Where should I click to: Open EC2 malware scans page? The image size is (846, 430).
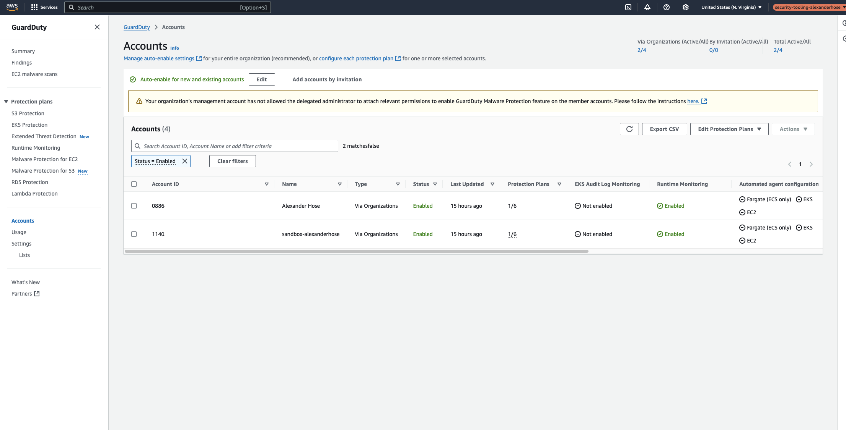[x=34, y=74]
